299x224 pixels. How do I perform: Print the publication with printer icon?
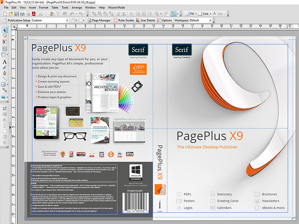(22, 14)
